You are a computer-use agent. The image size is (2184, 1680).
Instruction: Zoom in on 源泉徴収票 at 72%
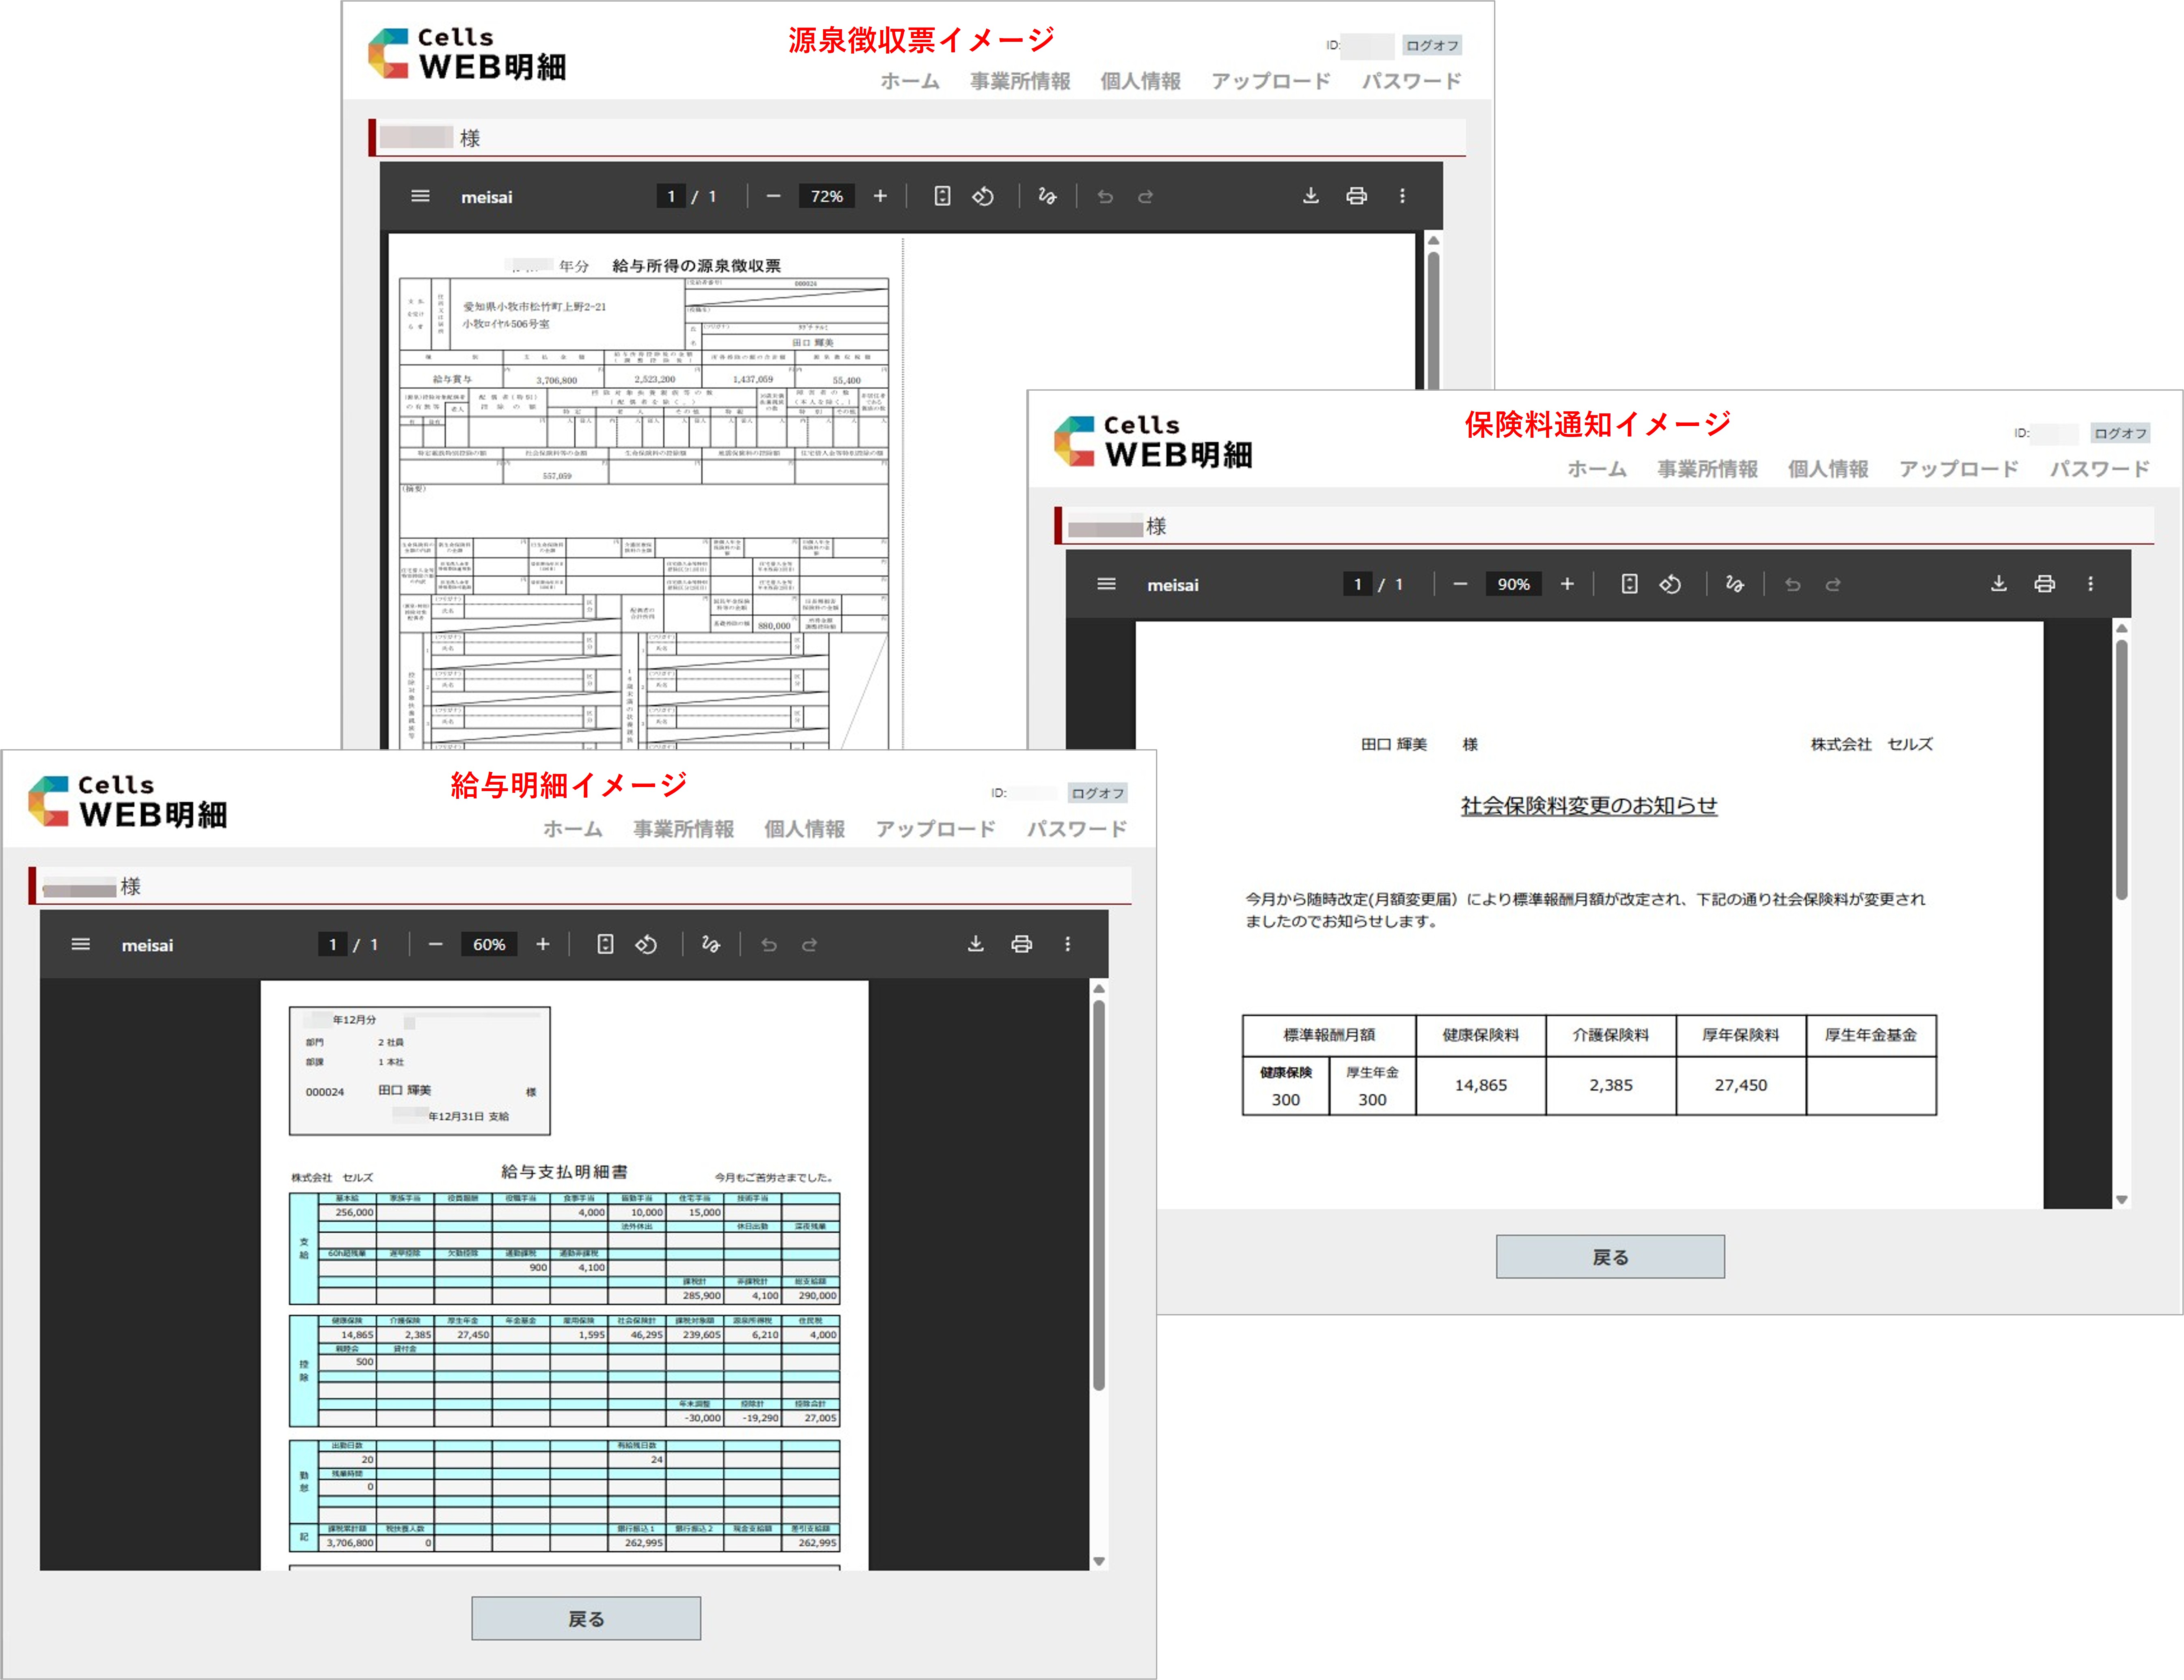click(x=879, y=196)
